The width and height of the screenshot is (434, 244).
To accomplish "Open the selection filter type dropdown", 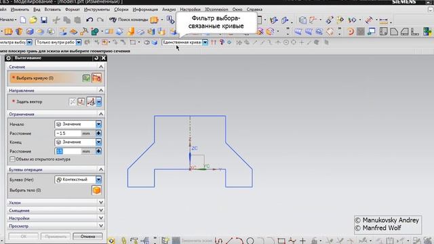I will (29, 42).
